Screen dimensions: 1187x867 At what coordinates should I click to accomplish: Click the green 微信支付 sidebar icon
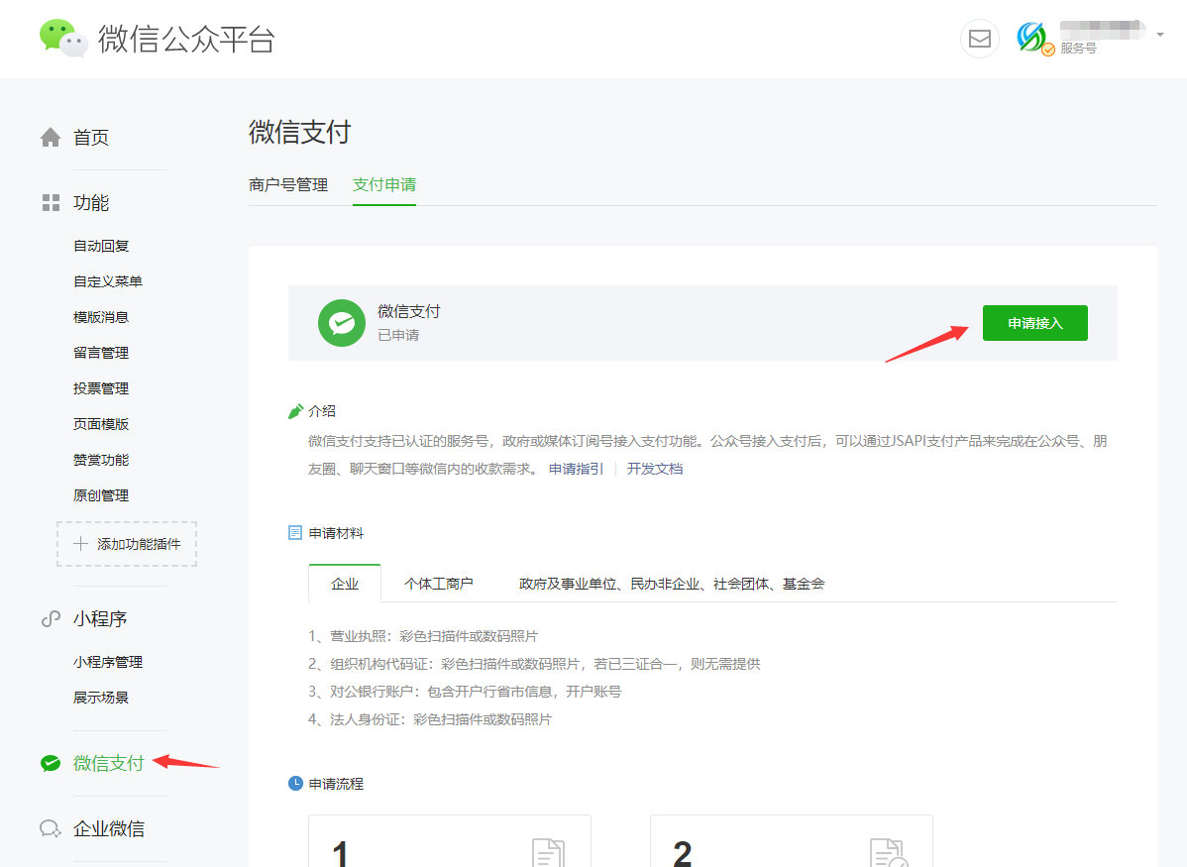pos(50,763)
